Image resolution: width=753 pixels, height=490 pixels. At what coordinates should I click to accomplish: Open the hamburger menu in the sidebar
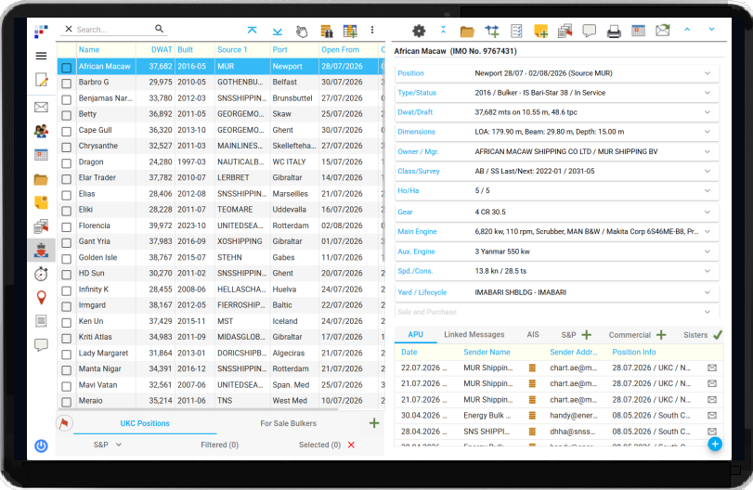[41, 56]
